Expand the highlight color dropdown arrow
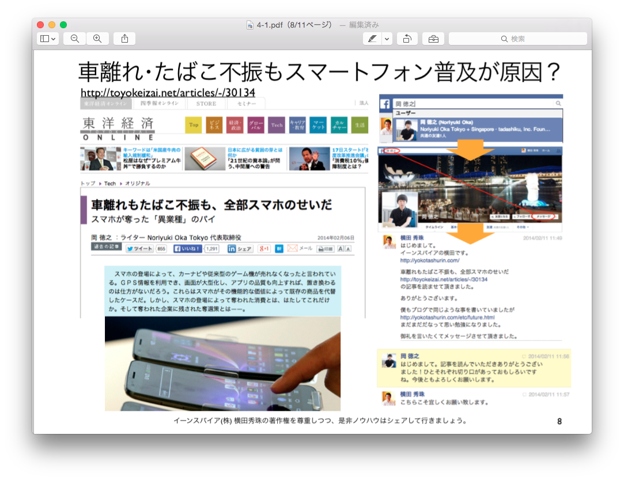 coord(387,39)
